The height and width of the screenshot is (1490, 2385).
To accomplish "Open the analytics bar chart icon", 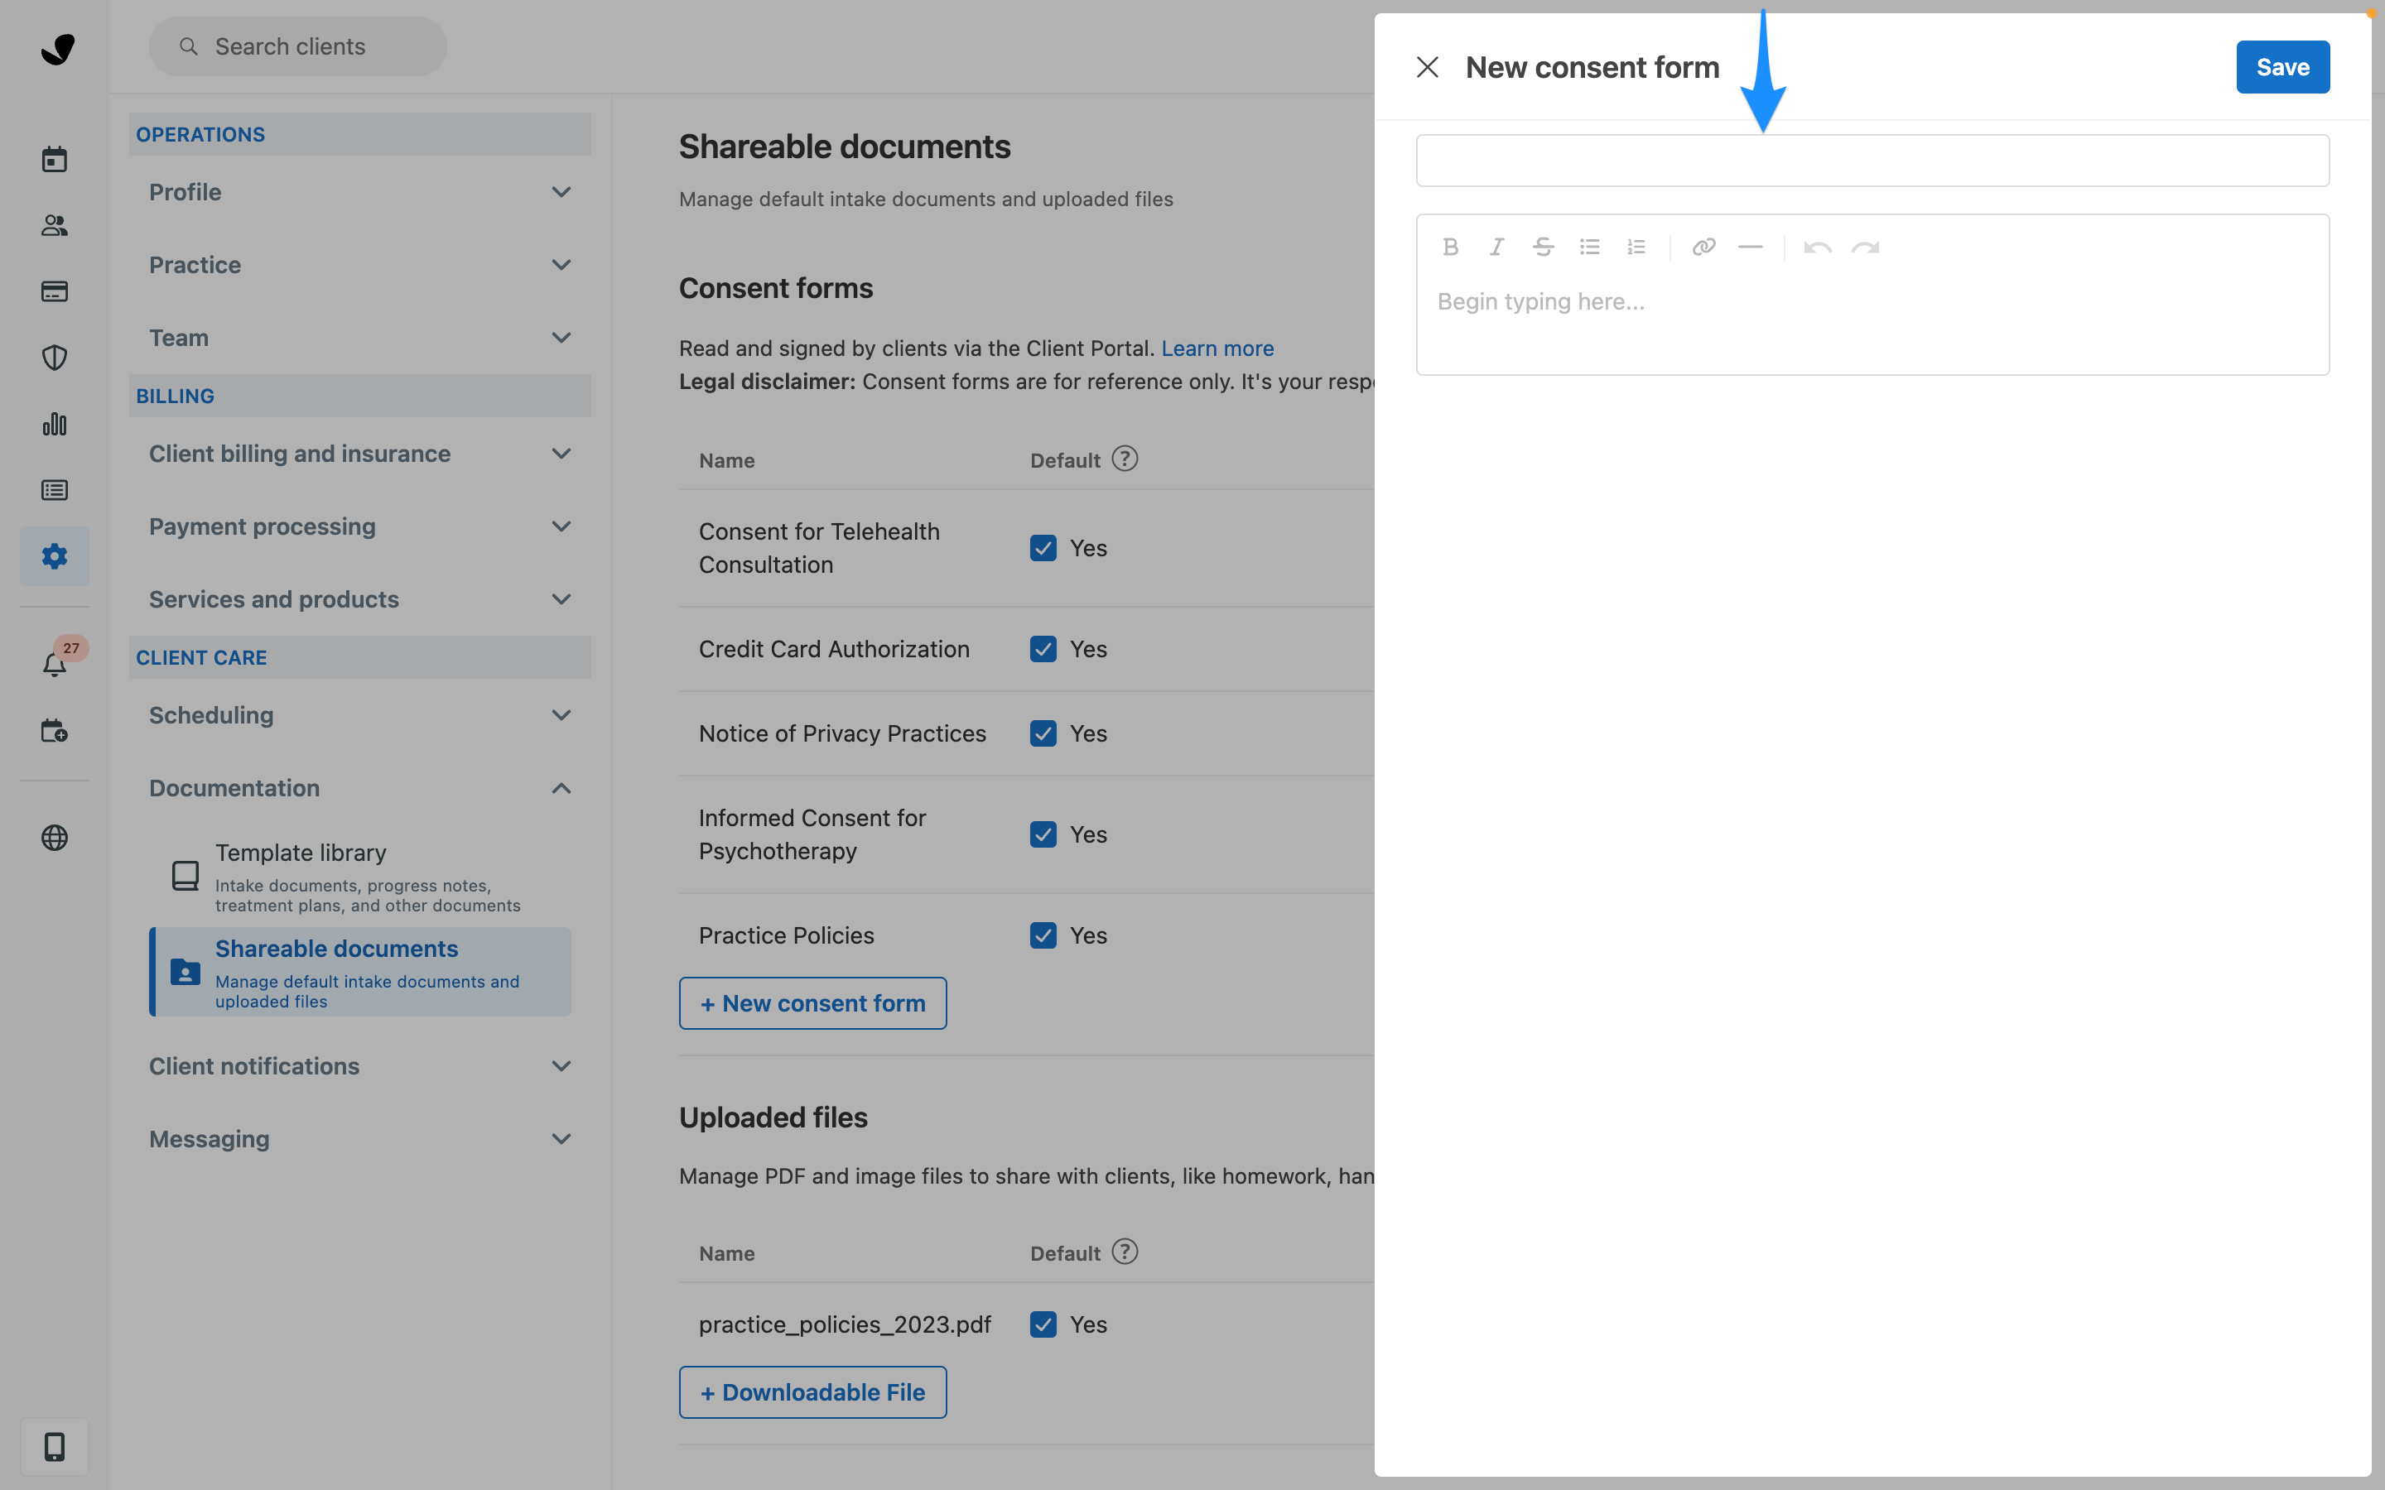I will 54,424.
